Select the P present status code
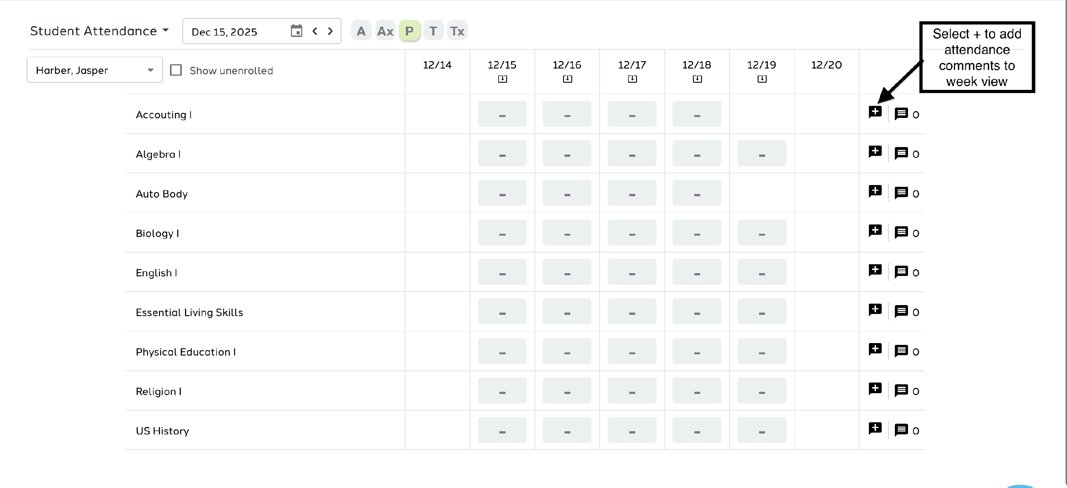1067x488 pixels. 409,31
